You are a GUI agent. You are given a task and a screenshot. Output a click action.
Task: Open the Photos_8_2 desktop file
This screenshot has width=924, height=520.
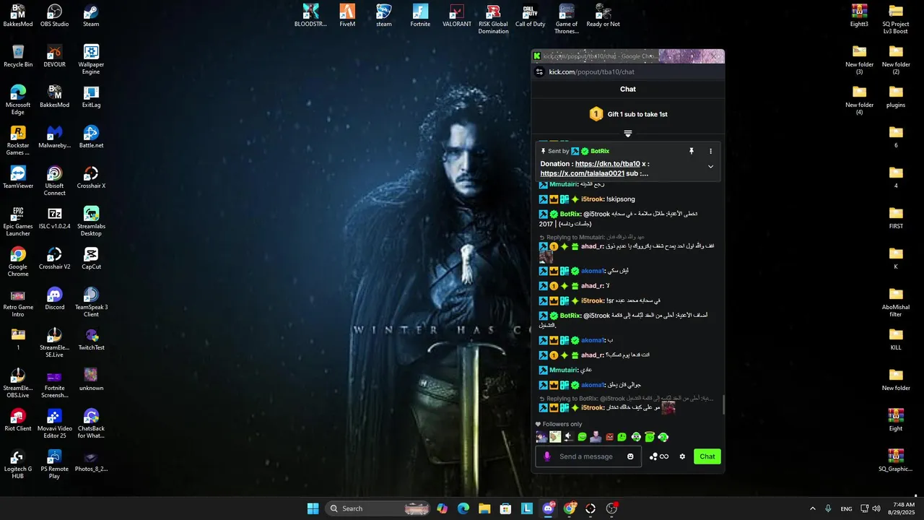91,461
